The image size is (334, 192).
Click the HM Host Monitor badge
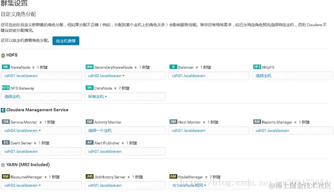coord(173,122)
